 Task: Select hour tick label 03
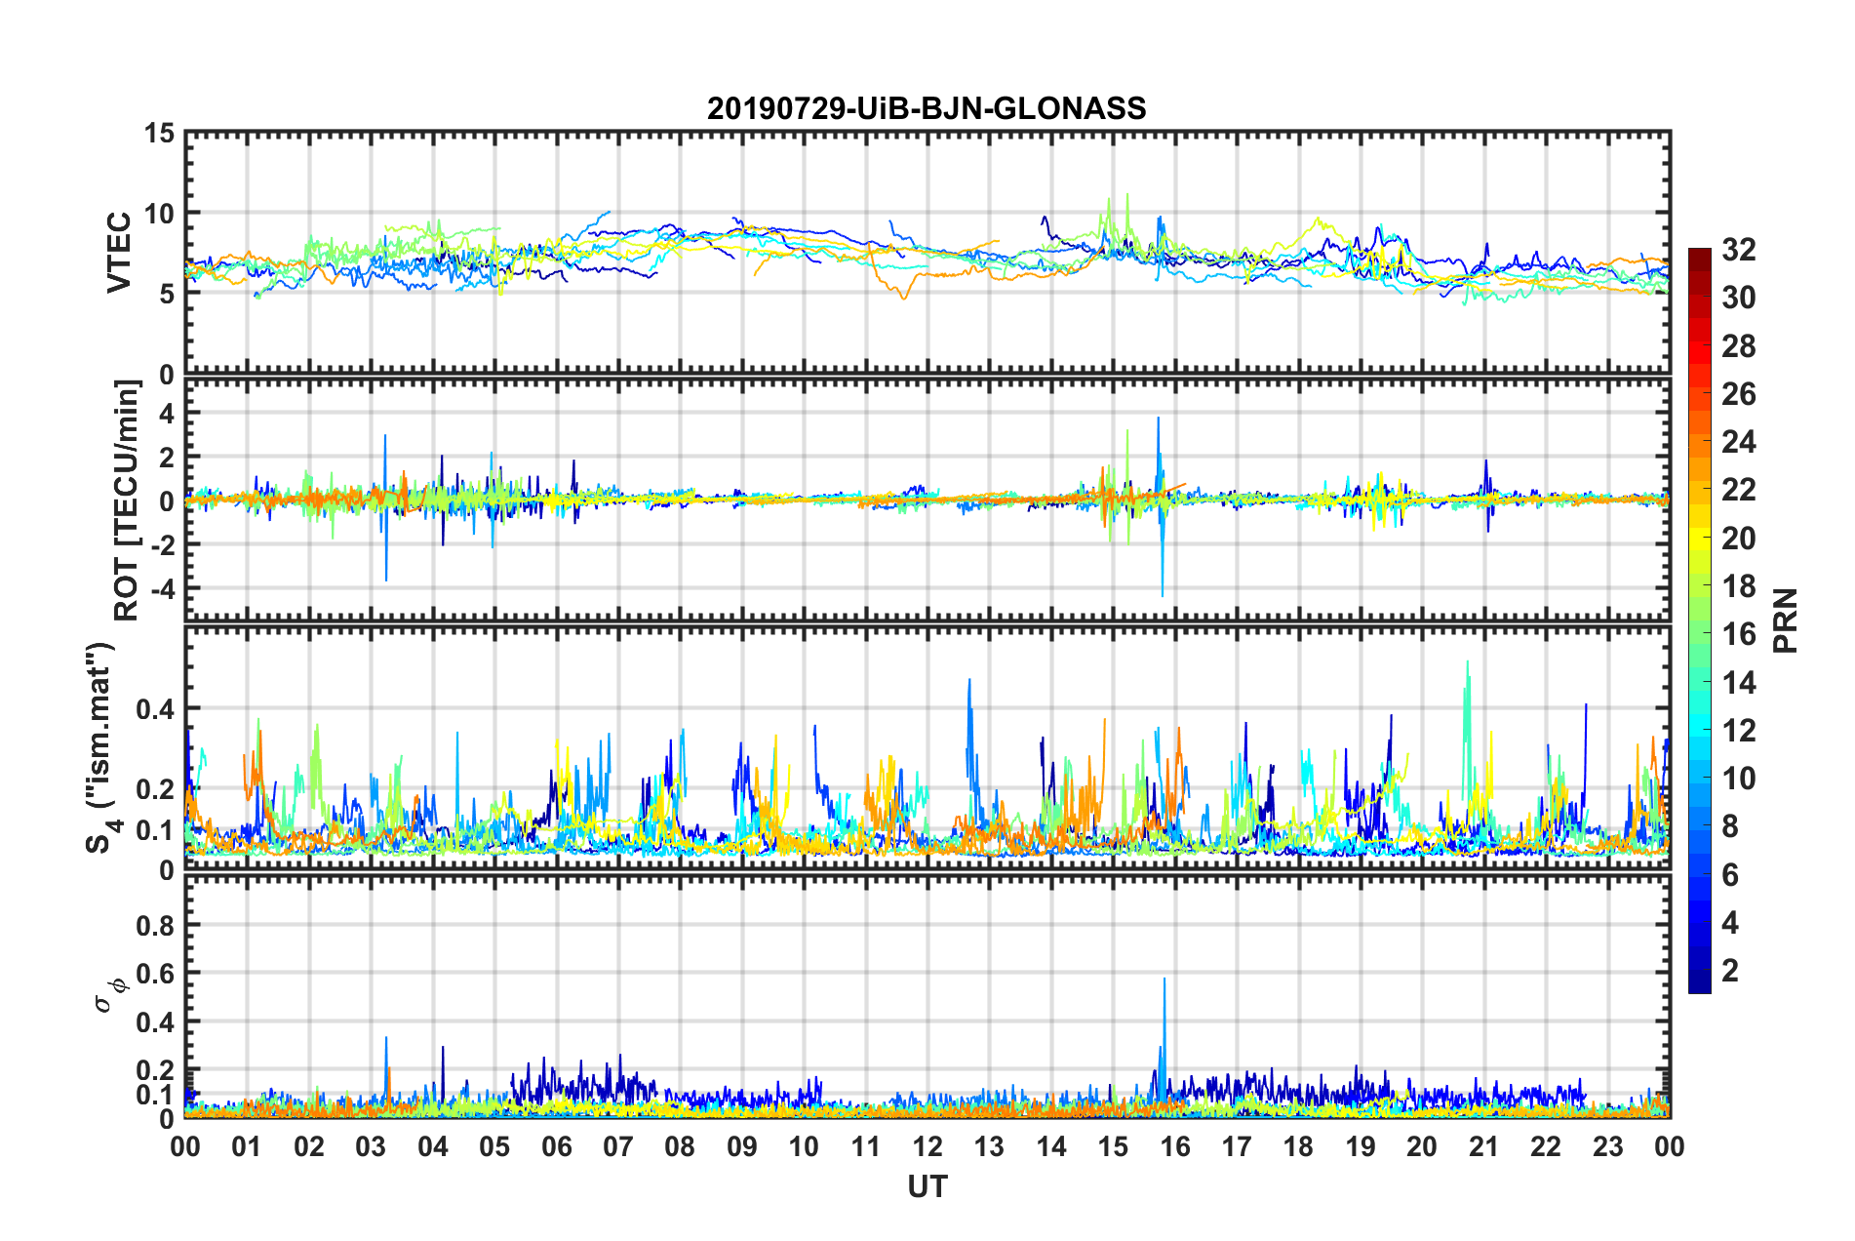click(x=371, y=1146)
